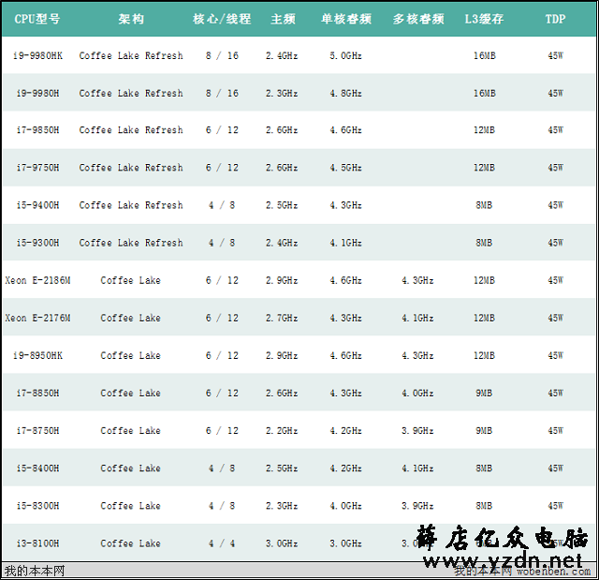Click the 16MB cache cell for i9-9980HK

(485, 56)
